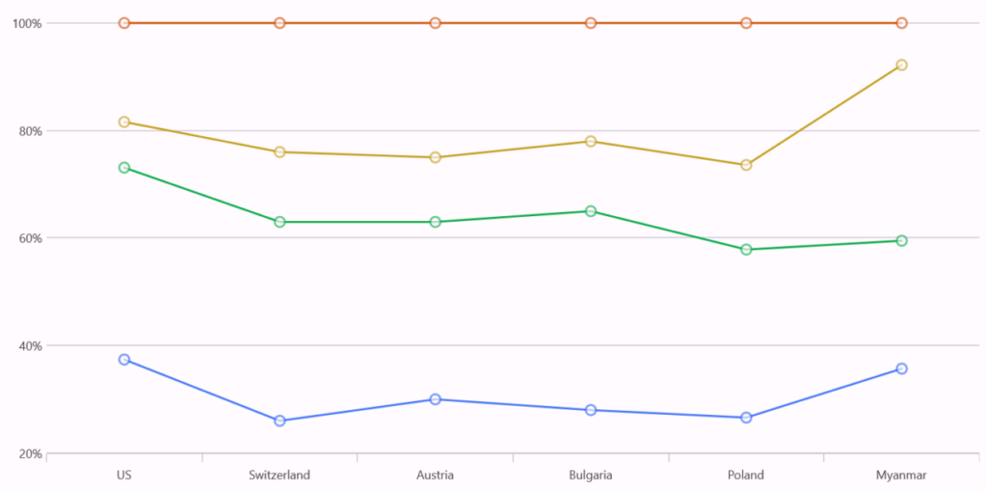987x490 pixels.
Task: Select the Bulgaria axis label
Action: pyautogui.click(x=591, y=475)
